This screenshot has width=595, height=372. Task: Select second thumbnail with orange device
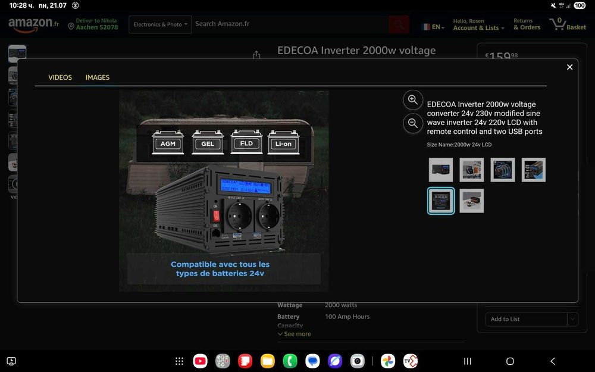click(472, 170)
